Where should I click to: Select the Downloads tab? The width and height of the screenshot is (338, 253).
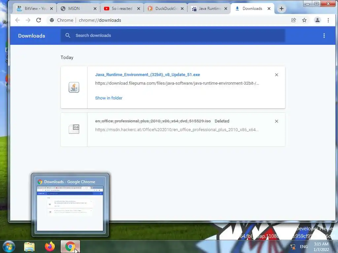[x=252, y=9]
